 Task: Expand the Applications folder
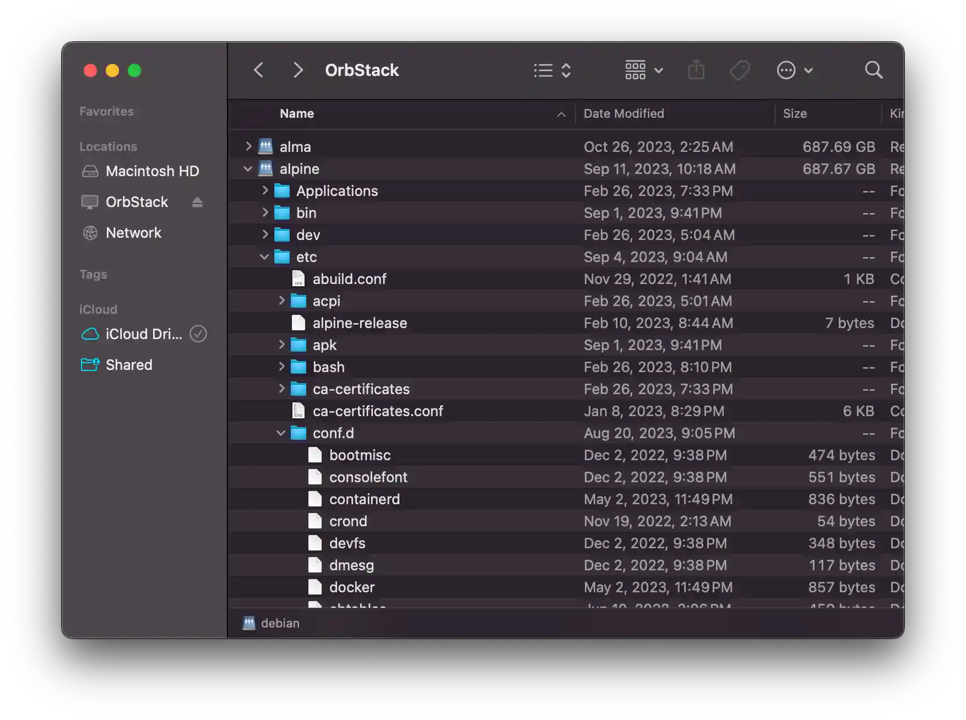tap(265, 190)
